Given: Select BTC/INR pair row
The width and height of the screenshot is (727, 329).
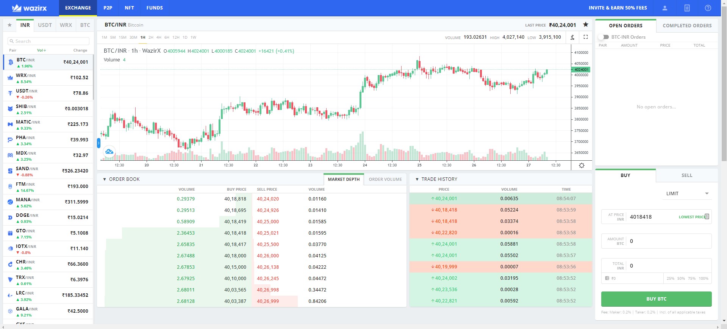Looking at the screenshot, I should click(x=48, y=63).
